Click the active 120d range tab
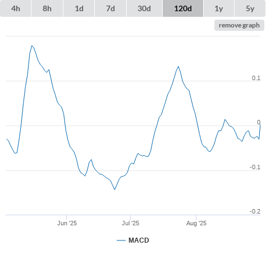The image size is (266, 255). coord(183,8)
